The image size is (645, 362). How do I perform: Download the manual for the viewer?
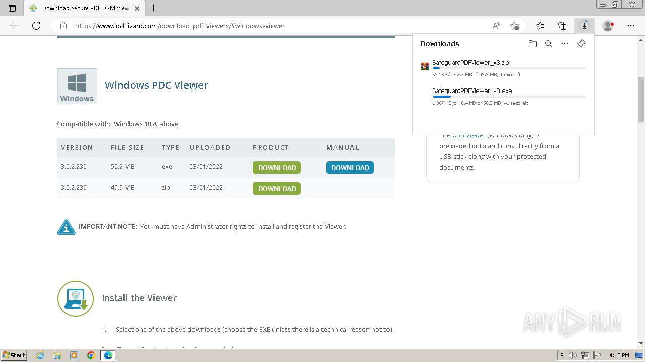point(350,168)
